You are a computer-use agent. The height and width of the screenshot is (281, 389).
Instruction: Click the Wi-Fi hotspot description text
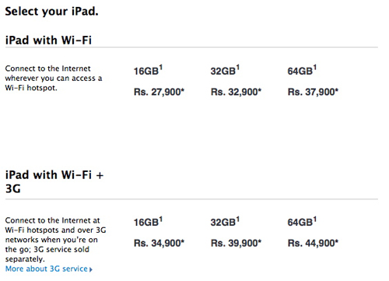[54, 78]
